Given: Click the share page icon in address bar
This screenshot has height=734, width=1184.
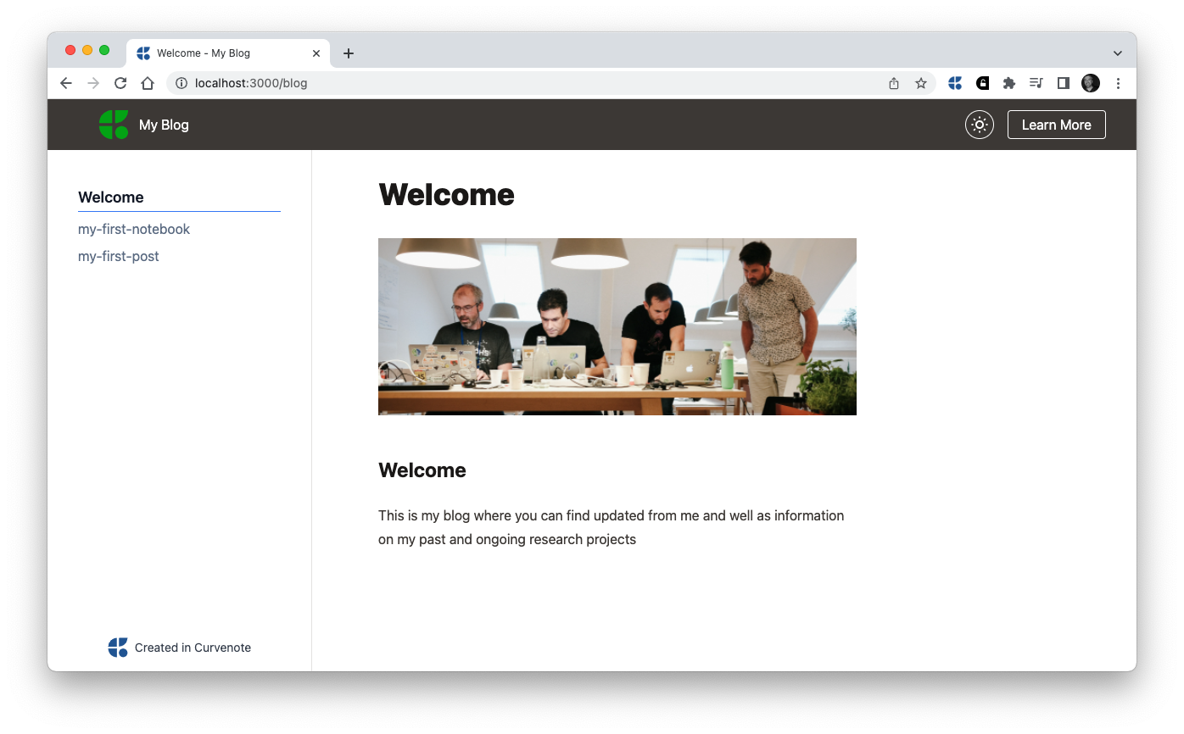Looking at the screenshot, I should click(893, 83).
